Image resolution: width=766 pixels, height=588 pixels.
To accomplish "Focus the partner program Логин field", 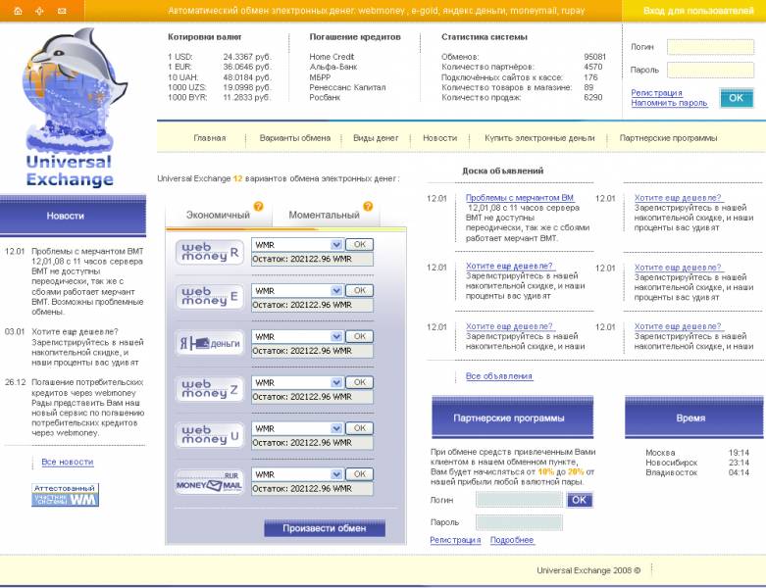I will tap(519, 500).
